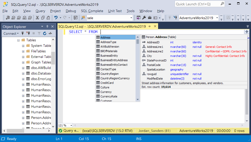Click the StateProvinceID column in the preview
This screenshot has height=142, width=251.
click(157, 60)
